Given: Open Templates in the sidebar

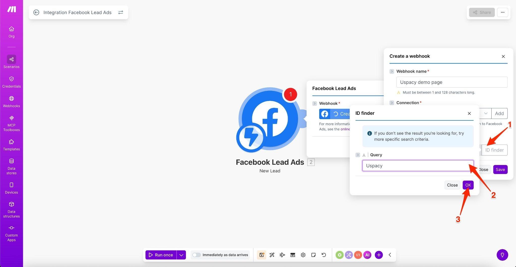Looking at the screenshot, I should click(11, 145).
